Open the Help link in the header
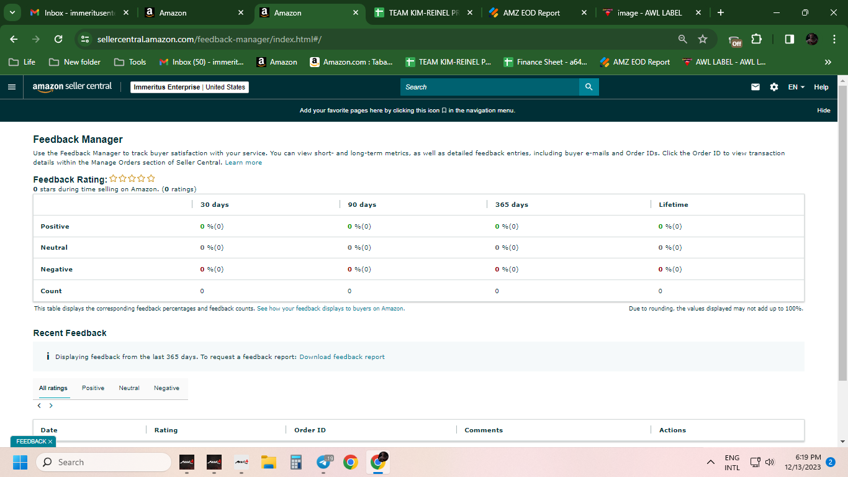The width and height of the screenshot is (848, 477). click(821, 87)
